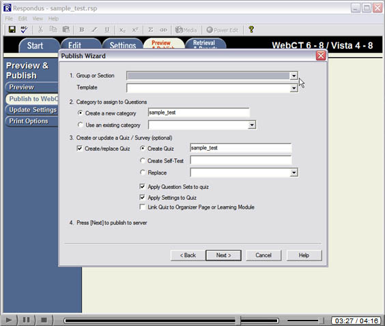The height and width of the screenshot is (326, 385).
Task: Click the Help button in wizard
Action: point(304,255)
